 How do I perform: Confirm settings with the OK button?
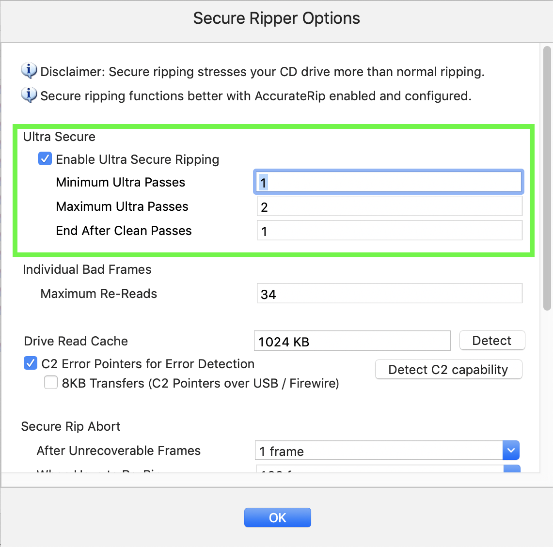coord(278,517)
